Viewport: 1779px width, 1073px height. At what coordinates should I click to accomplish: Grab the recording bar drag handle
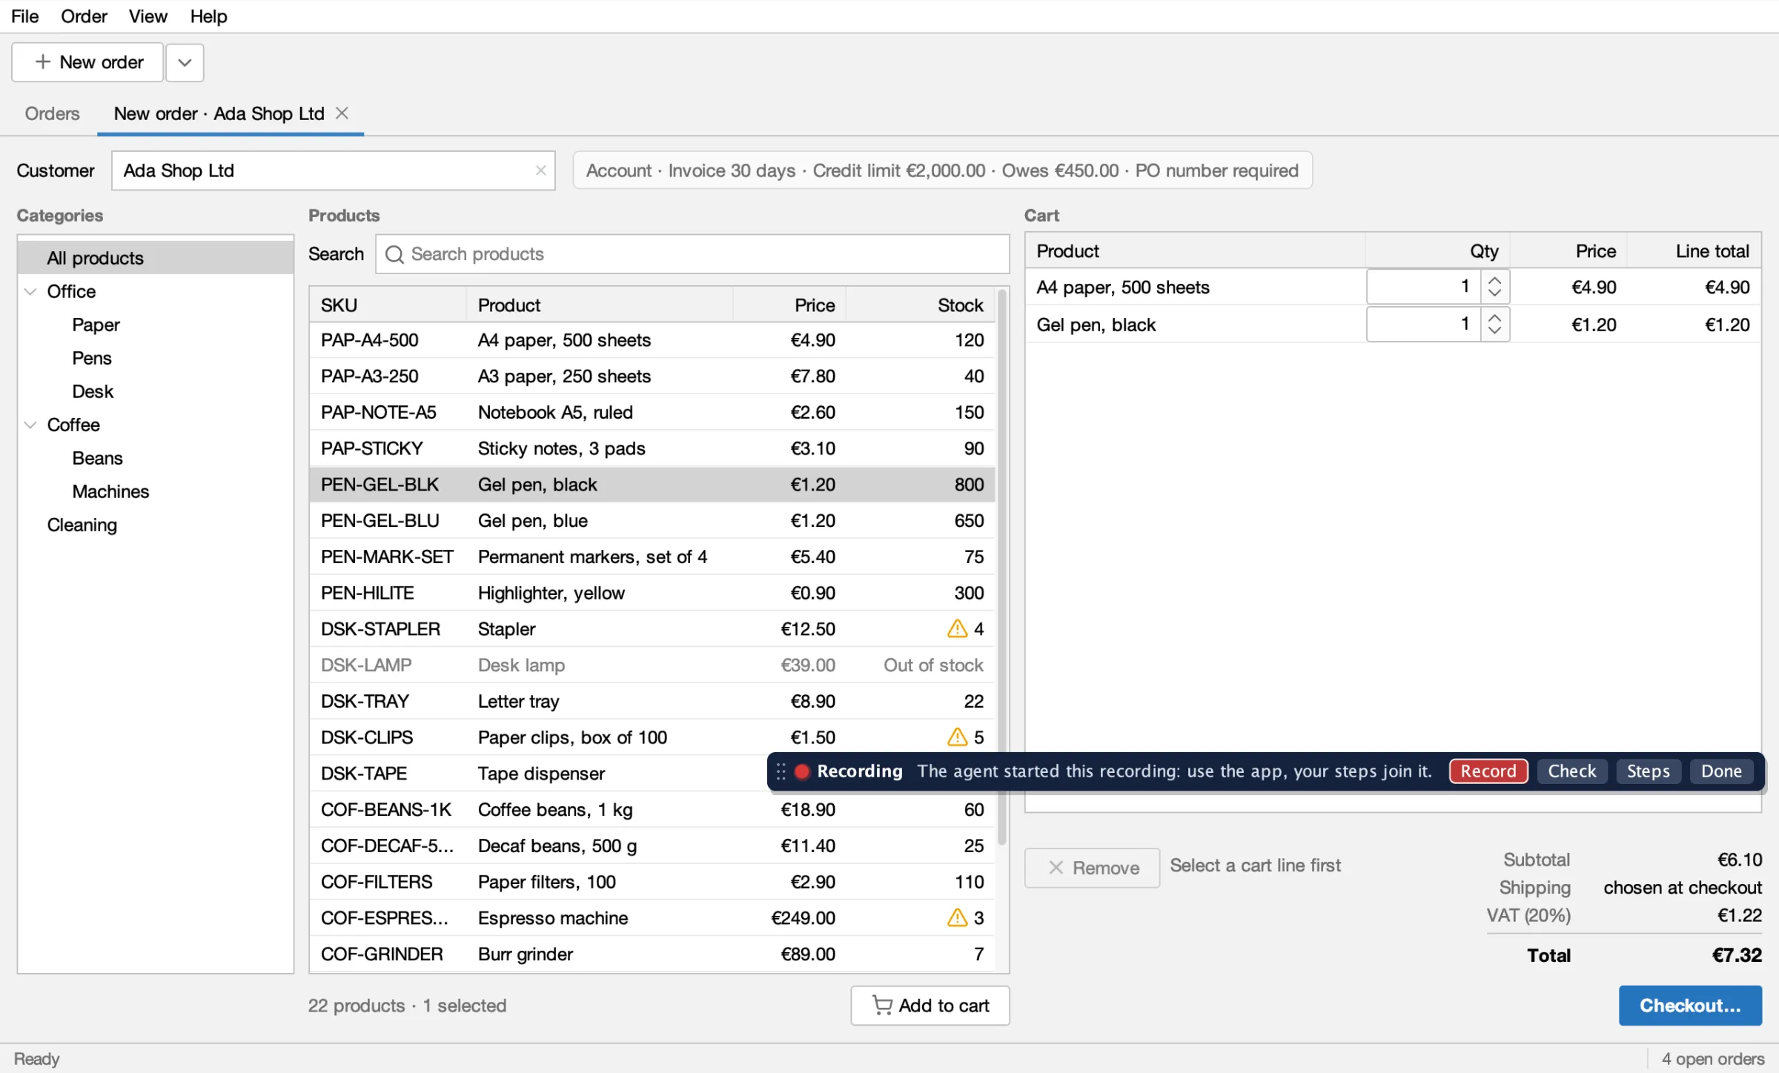pos(781,771)
